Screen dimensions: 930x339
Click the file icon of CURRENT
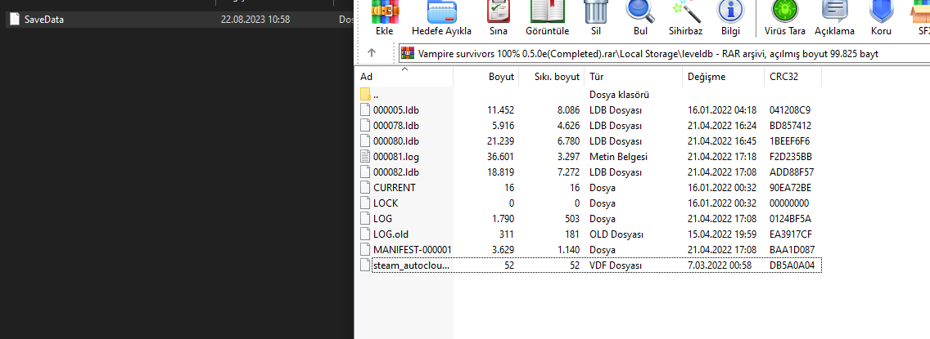365,188
